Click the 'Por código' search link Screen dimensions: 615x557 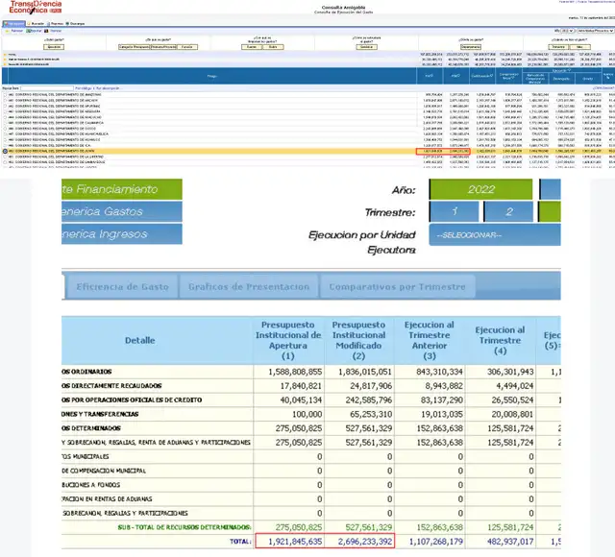(84, 88)
